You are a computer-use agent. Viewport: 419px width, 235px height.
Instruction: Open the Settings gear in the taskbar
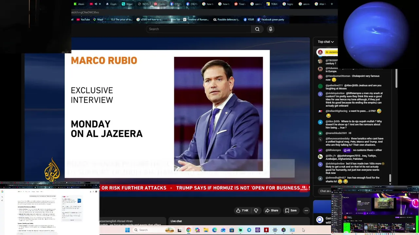[x=275, y=230]
